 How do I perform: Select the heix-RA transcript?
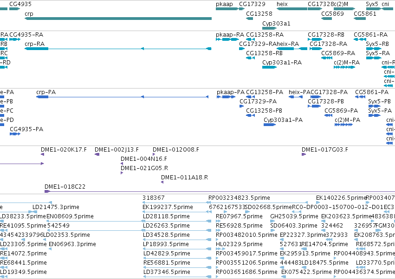291,49
